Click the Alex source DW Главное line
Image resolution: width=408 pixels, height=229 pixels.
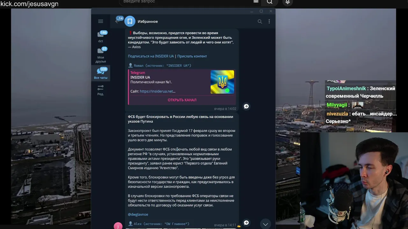tap(158, 224)
